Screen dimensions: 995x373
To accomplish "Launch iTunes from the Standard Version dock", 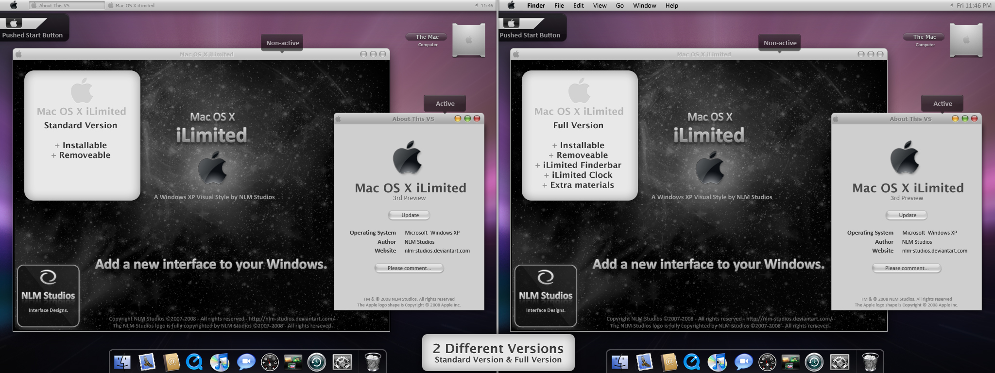I will tap(220, 362).
